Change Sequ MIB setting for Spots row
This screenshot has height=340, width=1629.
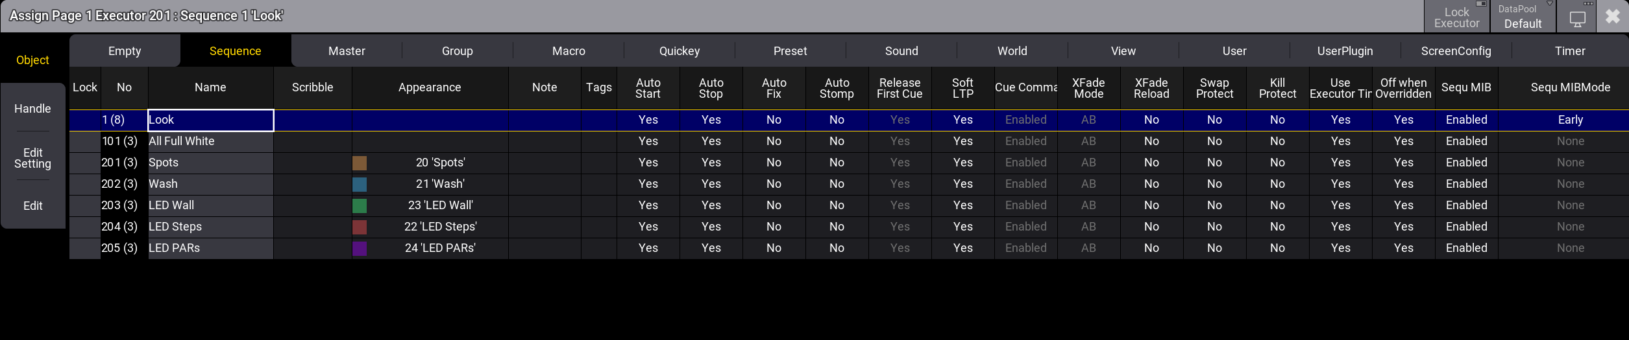(x=1466, y=163)
